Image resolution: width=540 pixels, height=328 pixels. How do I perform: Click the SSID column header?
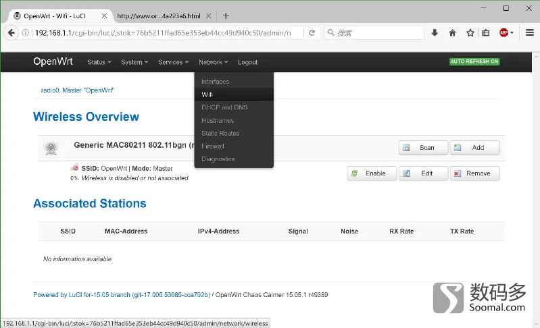[x=68, y=231]
